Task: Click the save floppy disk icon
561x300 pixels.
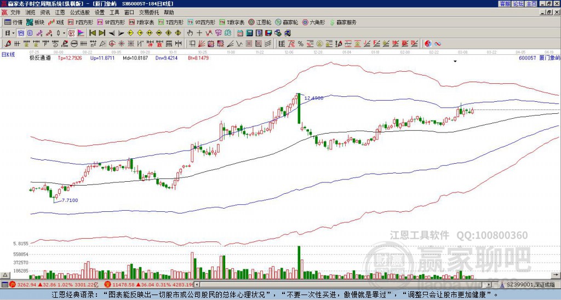Action: tap(268, 33)
